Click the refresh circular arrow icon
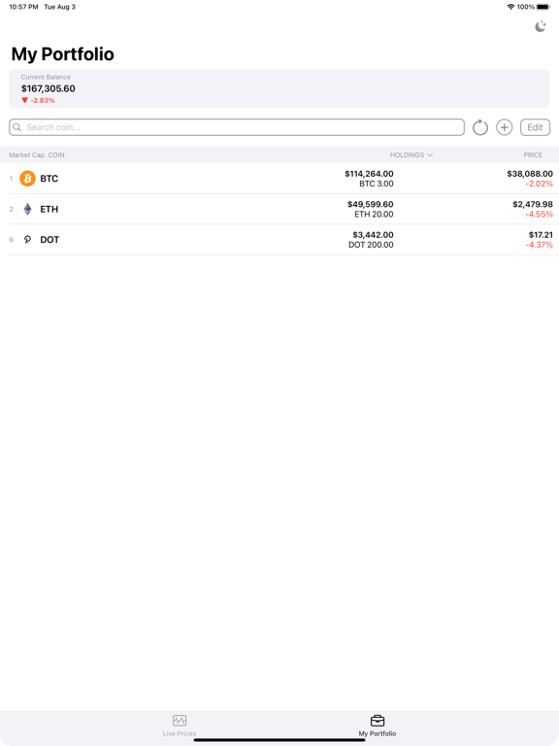This screenshot has width=559, height=746. click(x=480, y=127)
